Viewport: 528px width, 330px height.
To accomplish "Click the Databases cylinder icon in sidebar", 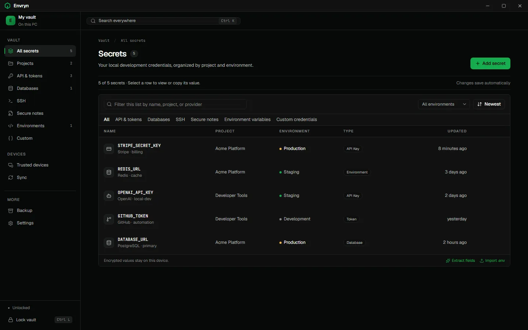I will [x=11, y=88].
